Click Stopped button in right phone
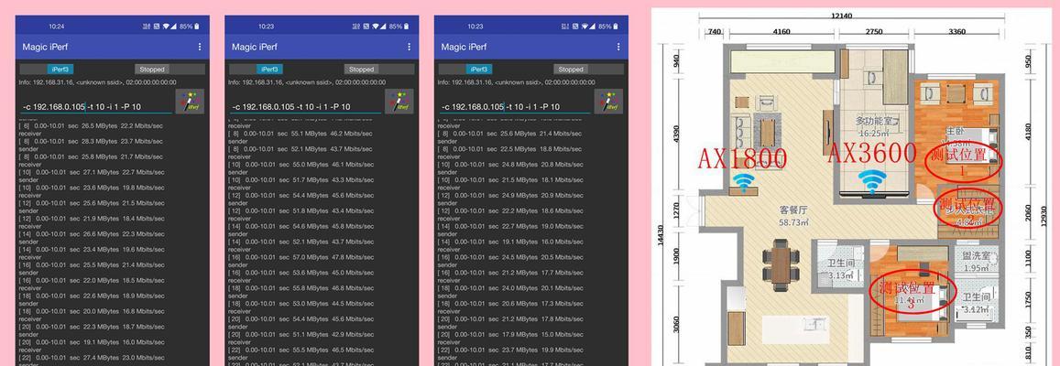 pos(572,69)
